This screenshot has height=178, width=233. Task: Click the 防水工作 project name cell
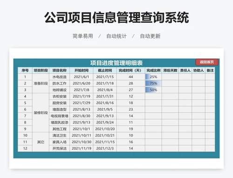(x=60, y=83)
